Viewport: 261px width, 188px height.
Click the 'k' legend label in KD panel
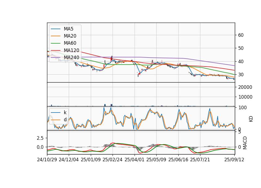(65, 113)
